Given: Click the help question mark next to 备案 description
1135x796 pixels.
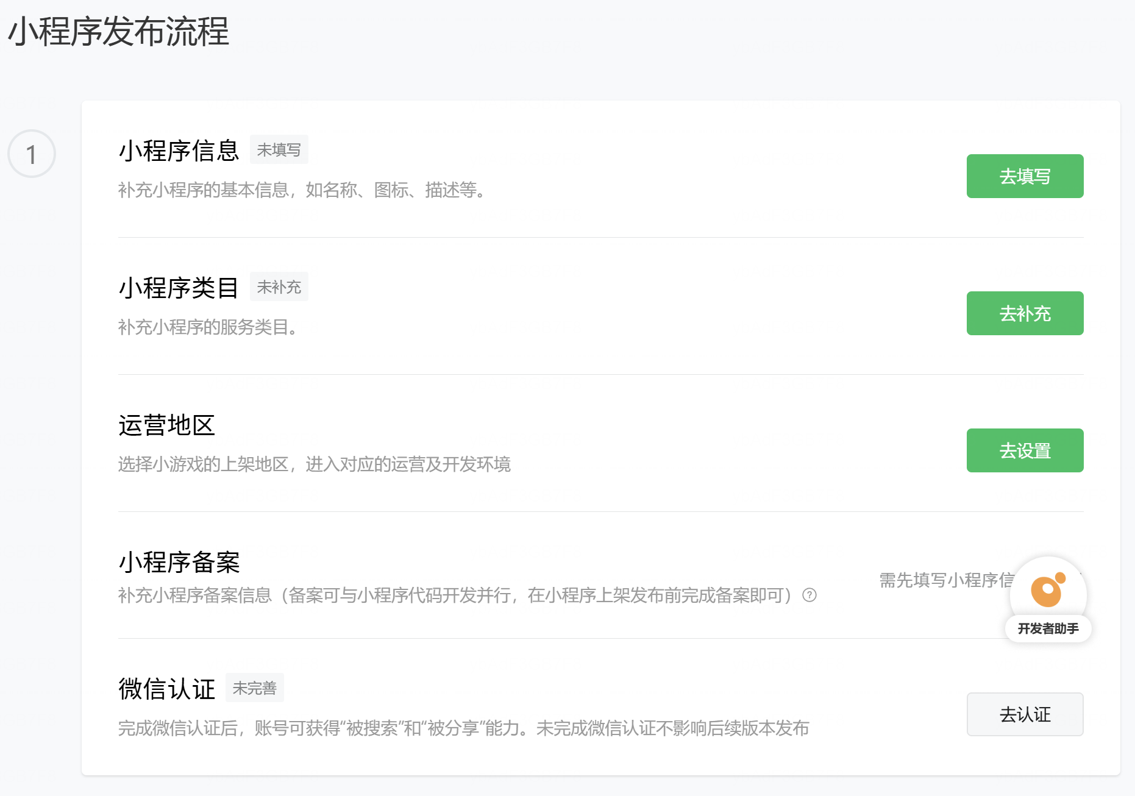Looking at the screenshot, I should pyautogui.click(x=809, y=595).
